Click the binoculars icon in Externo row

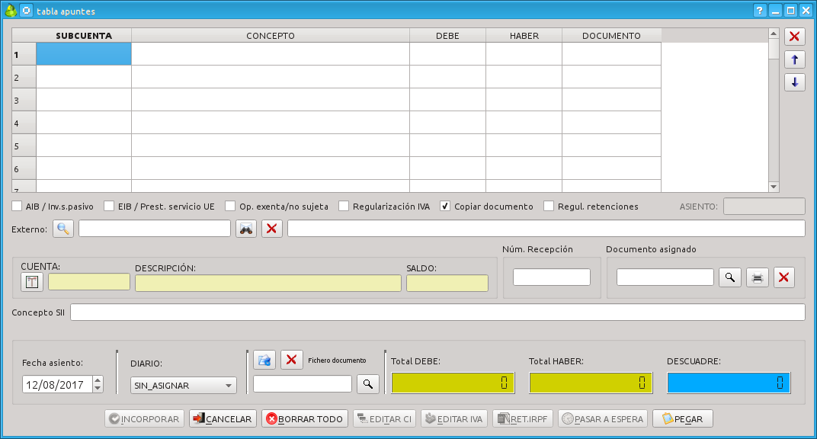pos(246,228)
